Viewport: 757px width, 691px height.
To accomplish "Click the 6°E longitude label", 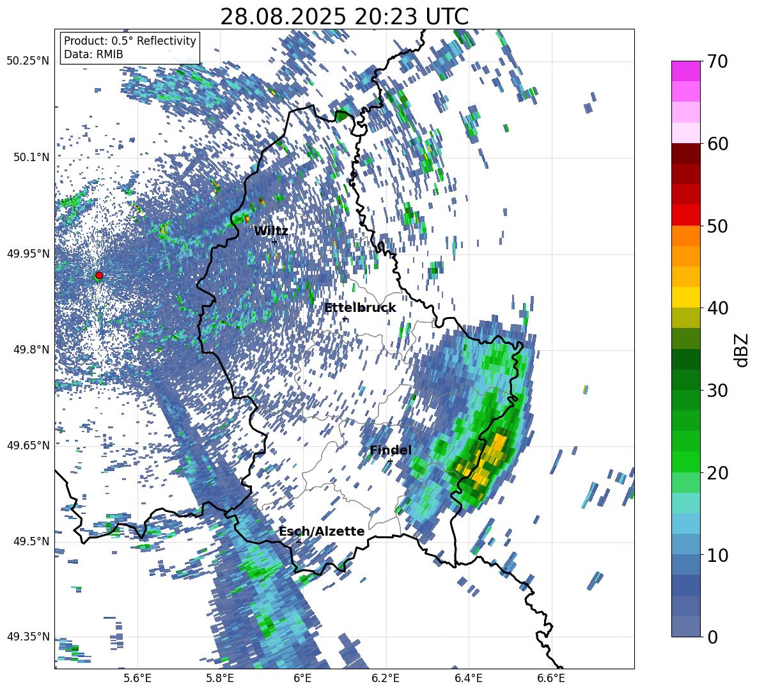I will (302, 678).
